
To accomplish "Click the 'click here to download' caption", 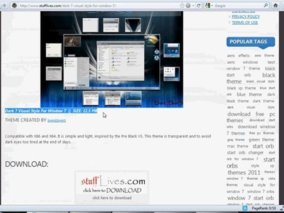I will pos(112,198).
